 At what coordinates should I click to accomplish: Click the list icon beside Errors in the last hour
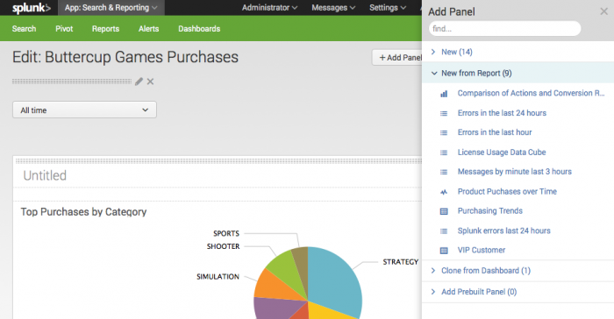coord(444,133)
